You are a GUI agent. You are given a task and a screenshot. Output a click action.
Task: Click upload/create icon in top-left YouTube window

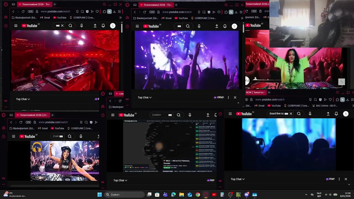pos(95,26)
